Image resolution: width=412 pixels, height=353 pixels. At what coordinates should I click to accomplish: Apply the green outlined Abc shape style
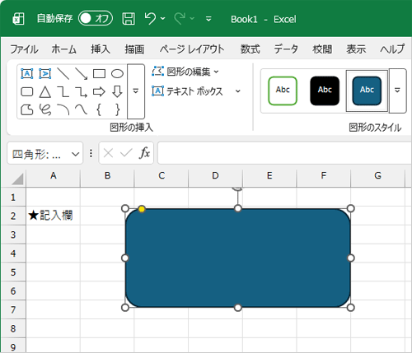(x=283, y=91)
